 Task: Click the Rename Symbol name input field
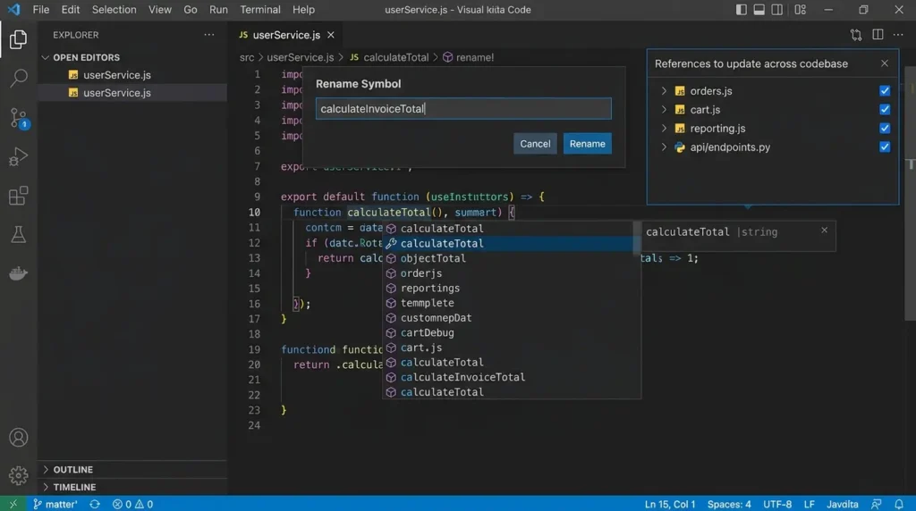[x=463, y=108]
